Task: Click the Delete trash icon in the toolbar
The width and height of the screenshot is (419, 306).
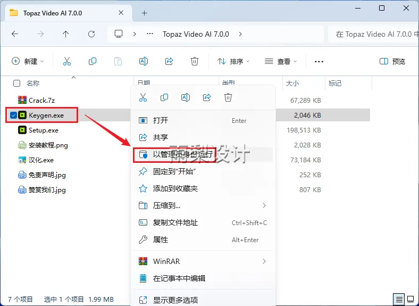Action: coord(195,61)
